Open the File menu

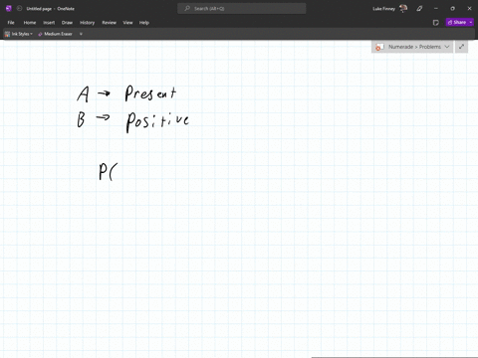coord(11,23)
